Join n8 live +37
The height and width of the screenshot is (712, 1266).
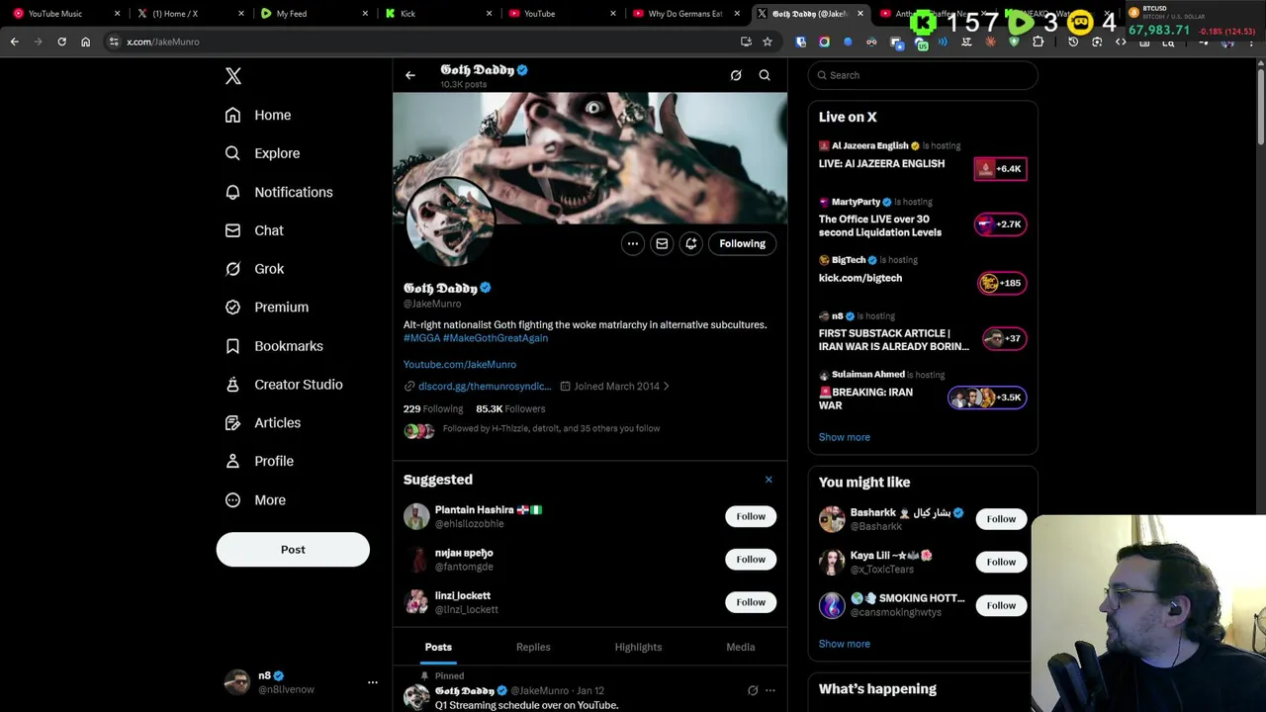(1006, 338)
